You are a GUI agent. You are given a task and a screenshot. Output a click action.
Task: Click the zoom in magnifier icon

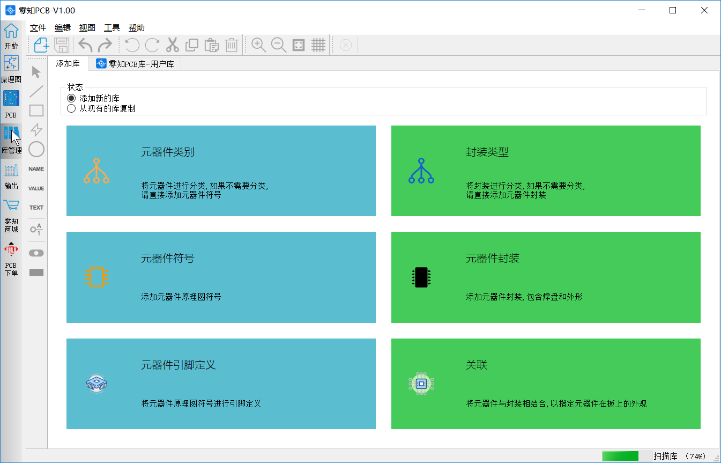259,45
